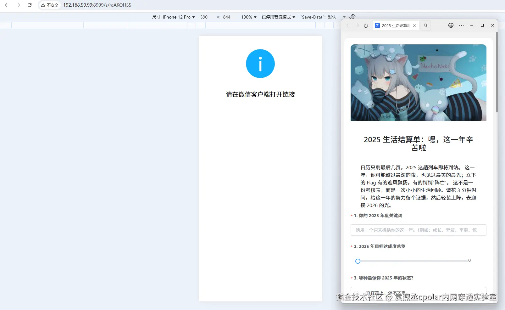
Task: Reload the page in the main browser
Action: coord(29,5)
